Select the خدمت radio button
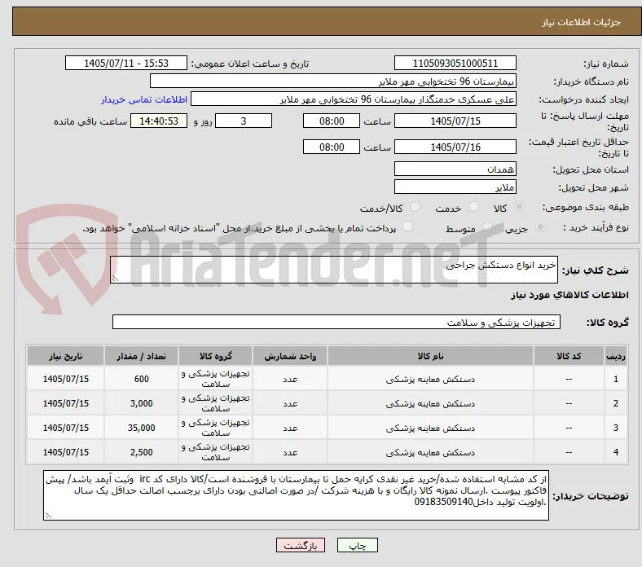This screenshot has width=642, height=567. [473, 207]
